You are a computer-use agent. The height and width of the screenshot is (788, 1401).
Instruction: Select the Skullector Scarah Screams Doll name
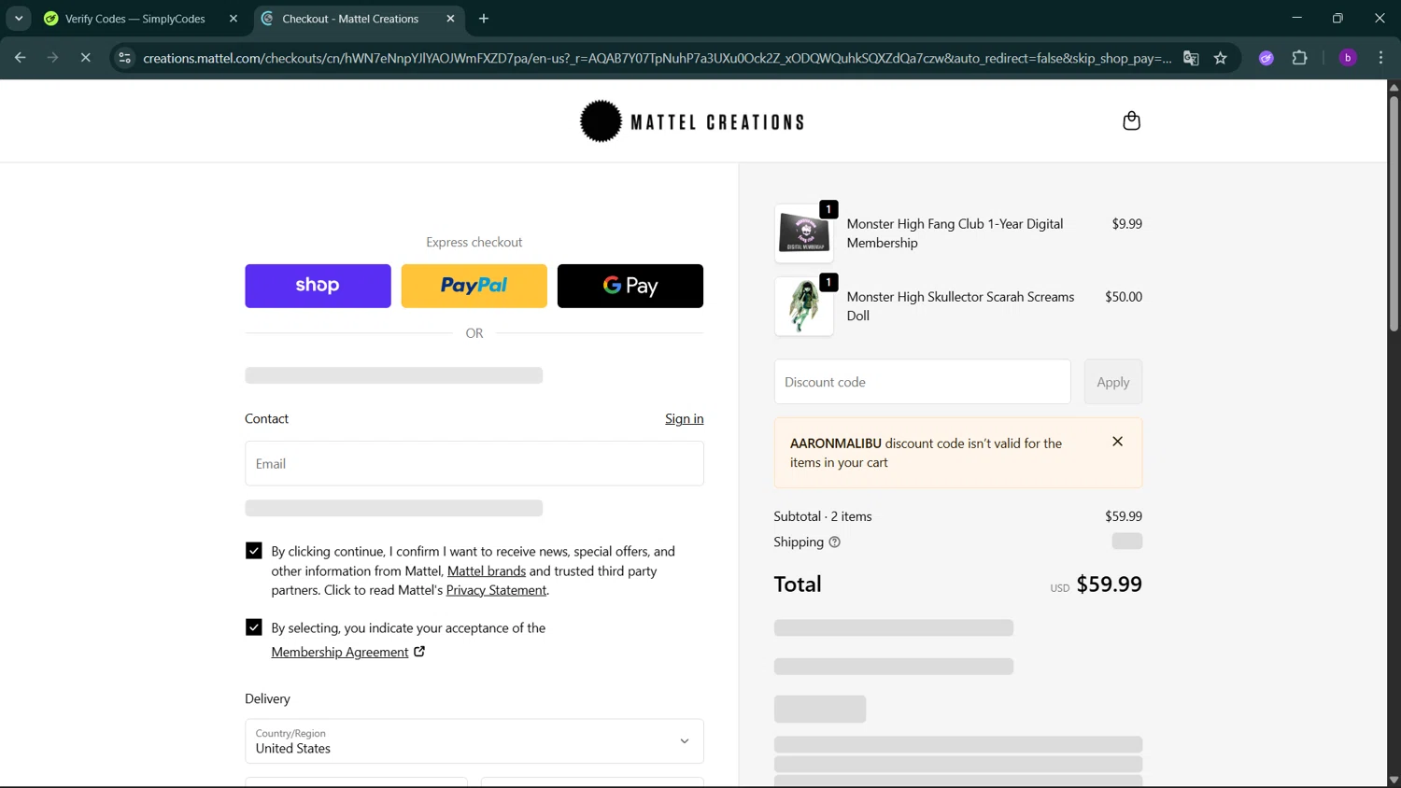tap(960, 306)
